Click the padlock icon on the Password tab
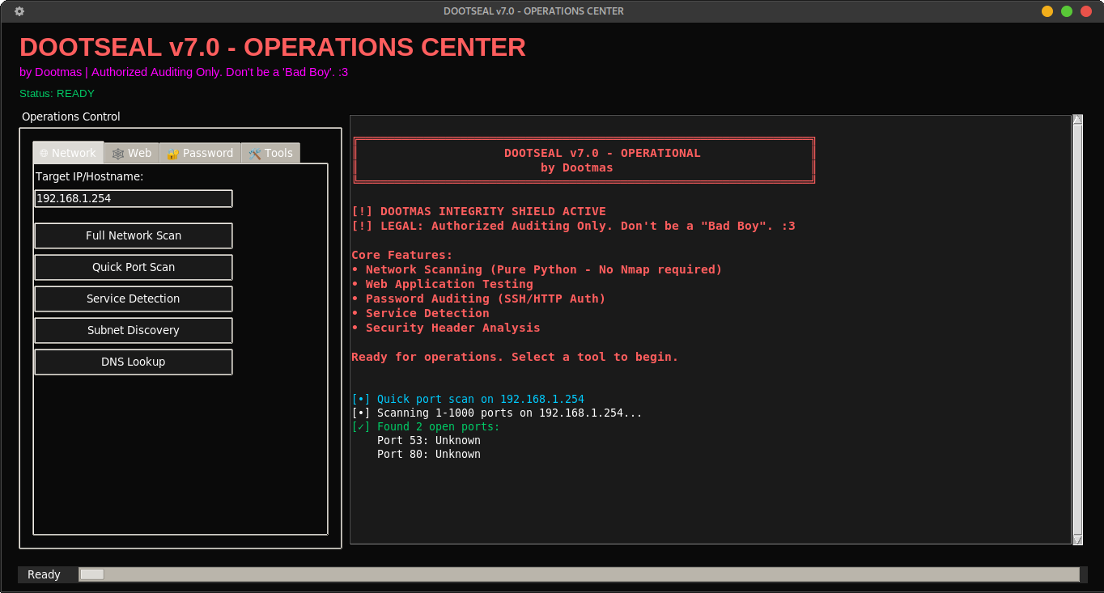Viewport: 1104px width, 593px height. pos(172,153)
